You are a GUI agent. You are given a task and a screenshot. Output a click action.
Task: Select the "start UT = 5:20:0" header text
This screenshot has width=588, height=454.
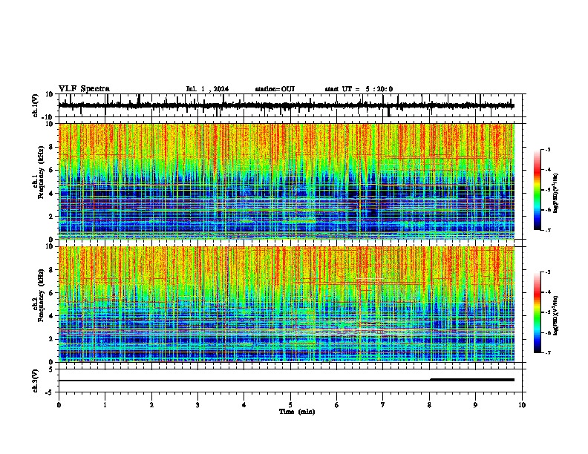coord(359,89)
